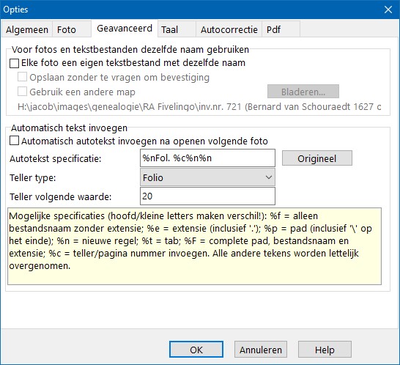Click the 'Automatisch tekst invoegen' group title

[69, 128]
